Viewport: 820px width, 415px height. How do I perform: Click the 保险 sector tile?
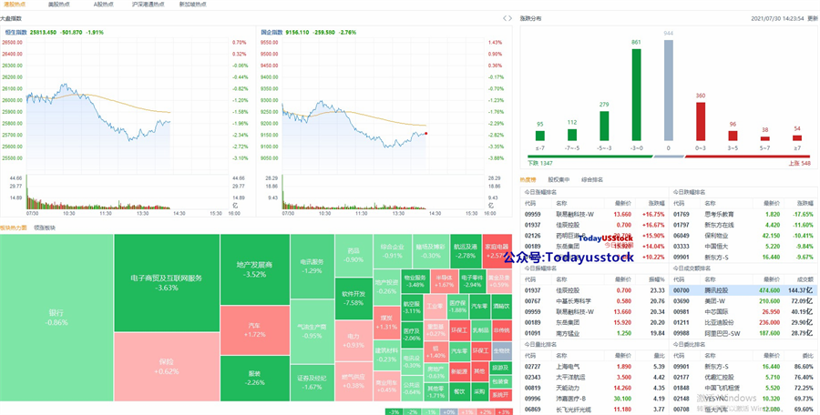[x=167, y=367]
